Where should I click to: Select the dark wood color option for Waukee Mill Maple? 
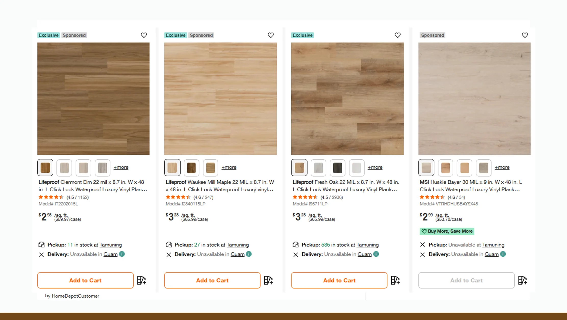(x=191, y=168)
